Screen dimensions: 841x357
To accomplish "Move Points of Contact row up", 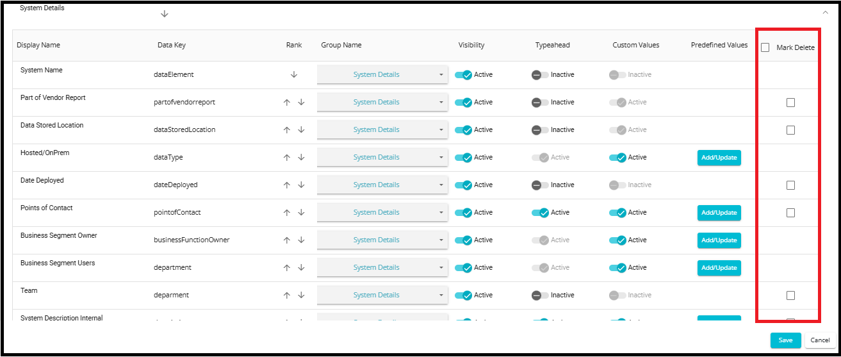I will [287, 213].
